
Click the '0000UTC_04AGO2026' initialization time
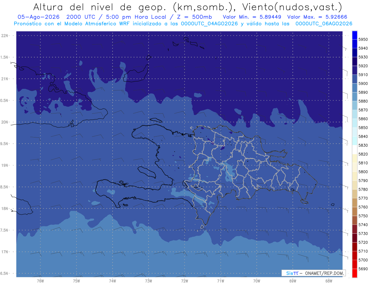click(x=210, y=24)
